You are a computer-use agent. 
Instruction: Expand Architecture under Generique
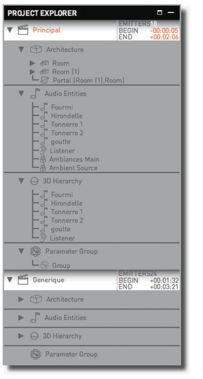coord(21,299)
